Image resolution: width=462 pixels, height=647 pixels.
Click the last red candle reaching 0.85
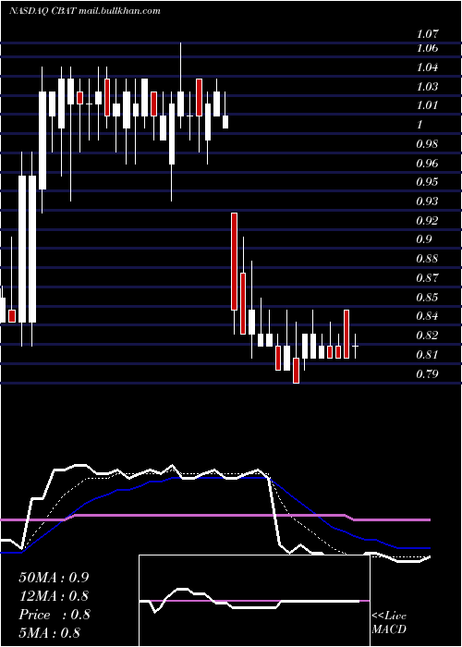pos(346,334)
